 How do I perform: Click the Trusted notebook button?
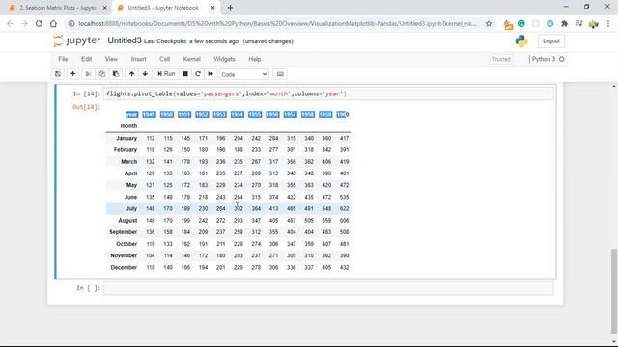pyautogui.click(x=501, y=59)
